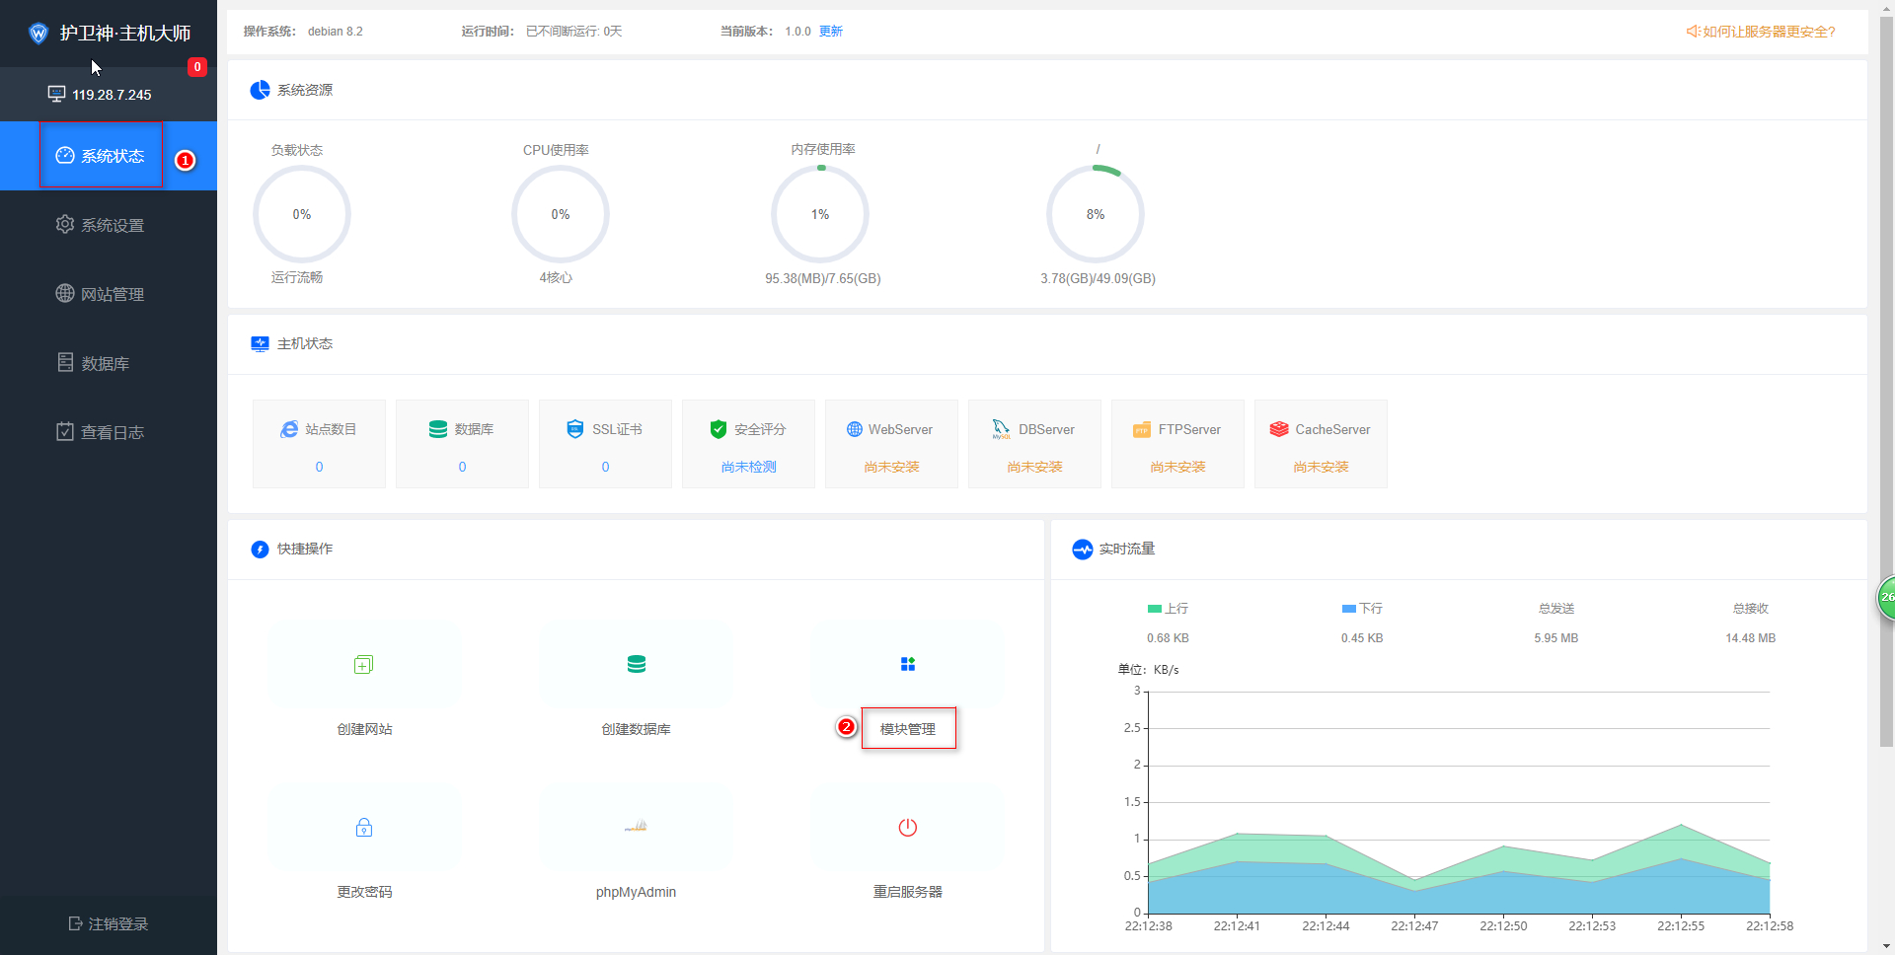Viewport: 1895px width, 955px height.
Task: Click the SSL证书 blue shield icon
Action: coord(575,428)
